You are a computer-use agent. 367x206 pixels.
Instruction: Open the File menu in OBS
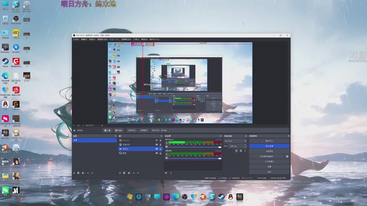[76, 39]
